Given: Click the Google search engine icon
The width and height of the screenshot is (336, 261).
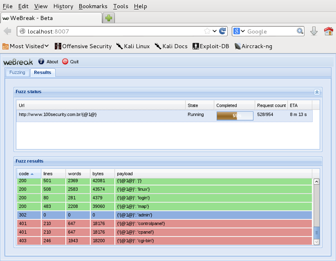Looking at the screenshot, I should click(x=236, y=31).
